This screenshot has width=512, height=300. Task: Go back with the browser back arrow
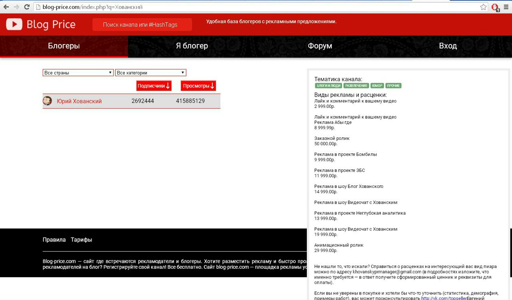tap(6, 7)
